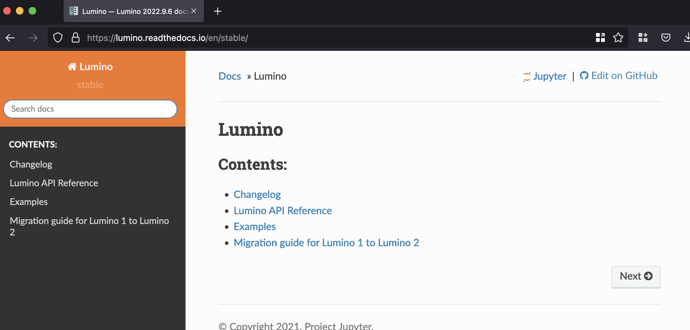Open a new browser tab with the plus
This screenshot has width=690, height=330.
(218, 11)
